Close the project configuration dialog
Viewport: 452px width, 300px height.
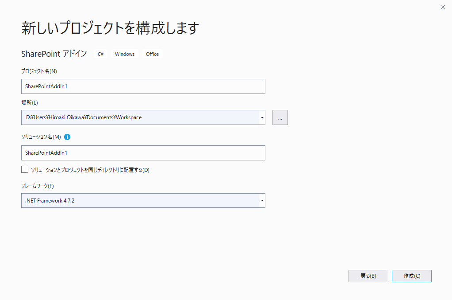point(442,7)
